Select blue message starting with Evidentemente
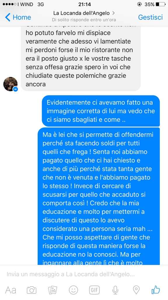Viewport: 168px width, 300px height. point(101,111)
